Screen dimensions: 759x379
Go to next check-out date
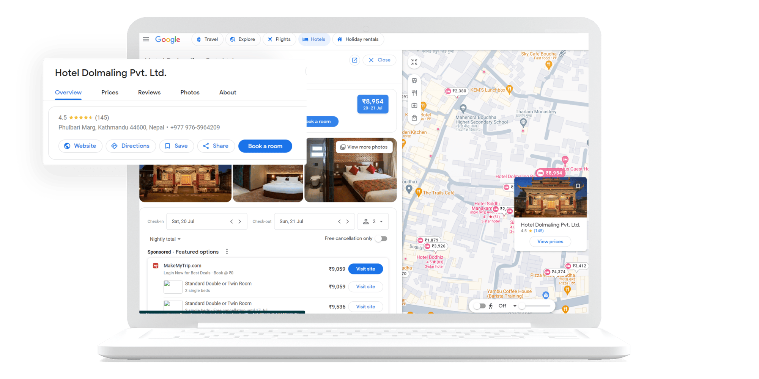[348, 222]
